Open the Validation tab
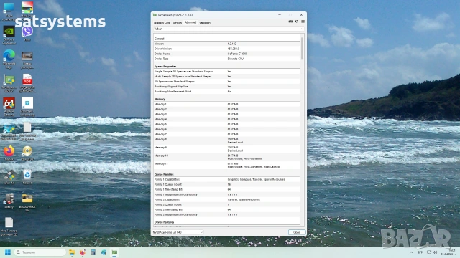 point(205,22)
